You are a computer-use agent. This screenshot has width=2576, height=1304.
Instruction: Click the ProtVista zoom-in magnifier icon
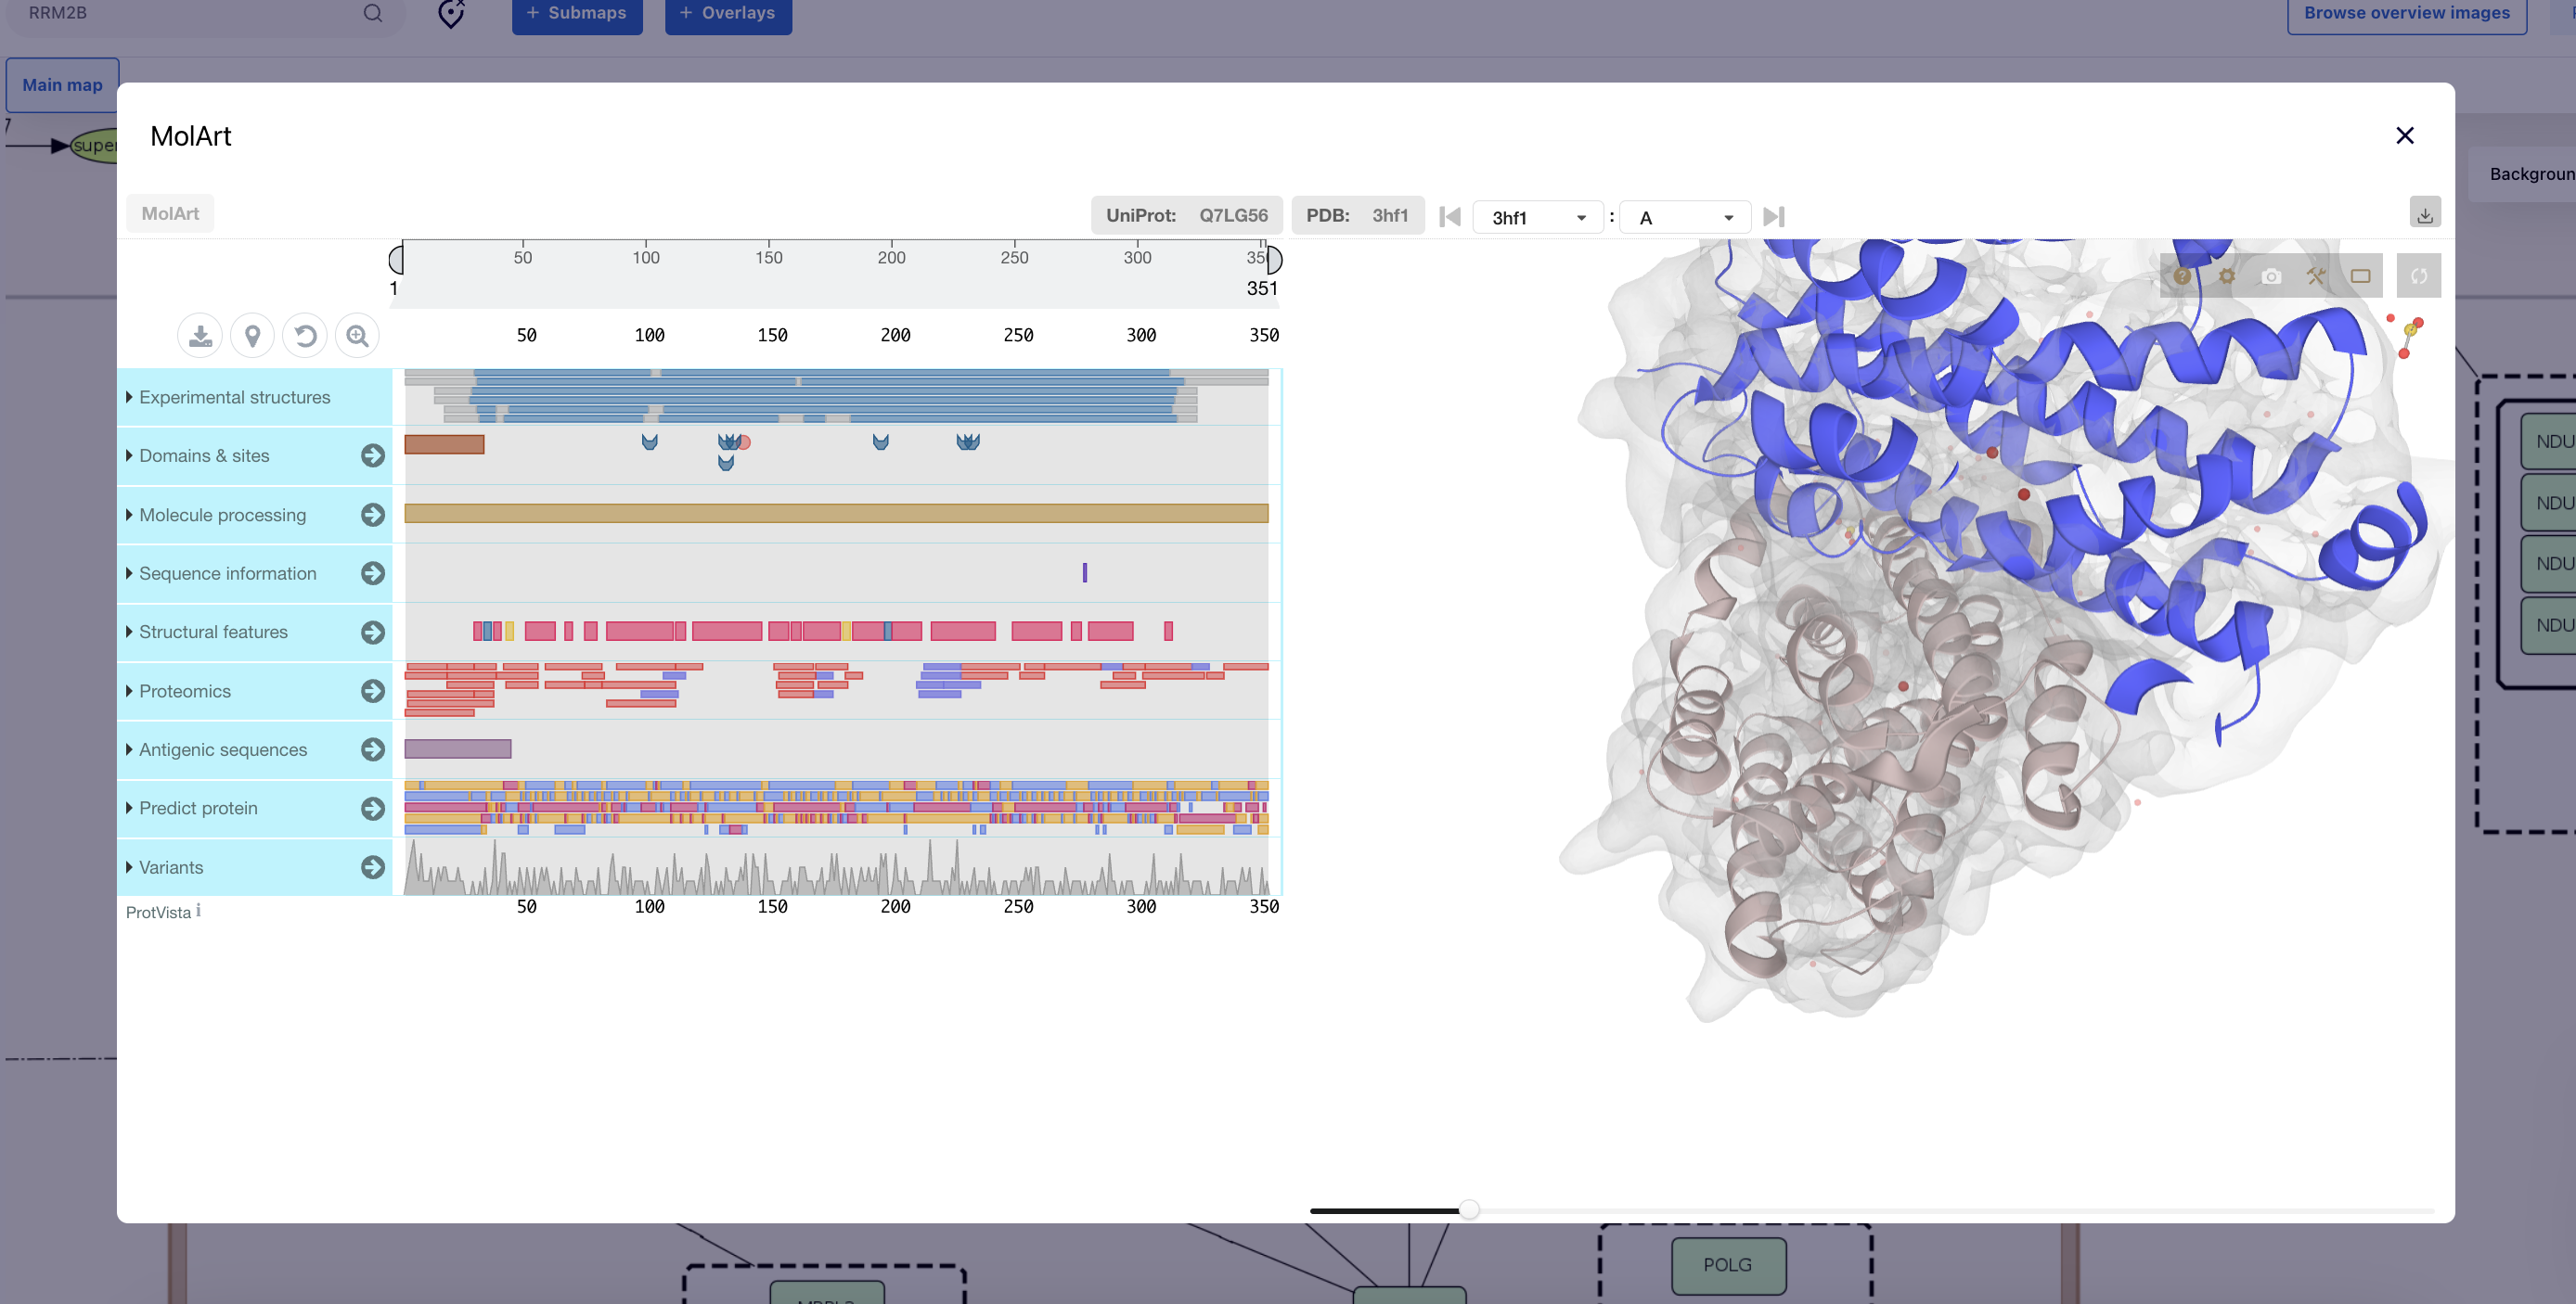pos(357,336)
